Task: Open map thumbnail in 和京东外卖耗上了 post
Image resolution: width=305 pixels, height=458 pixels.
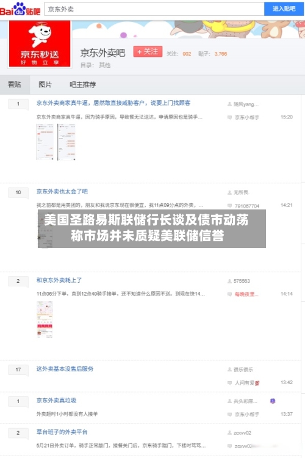Action: tap(45, 319)
